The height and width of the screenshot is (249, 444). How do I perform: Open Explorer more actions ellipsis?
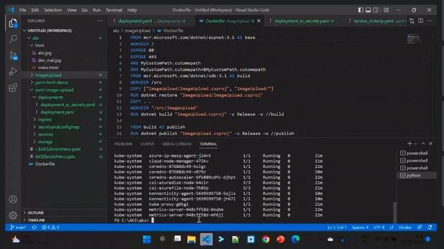pos(100,21)
